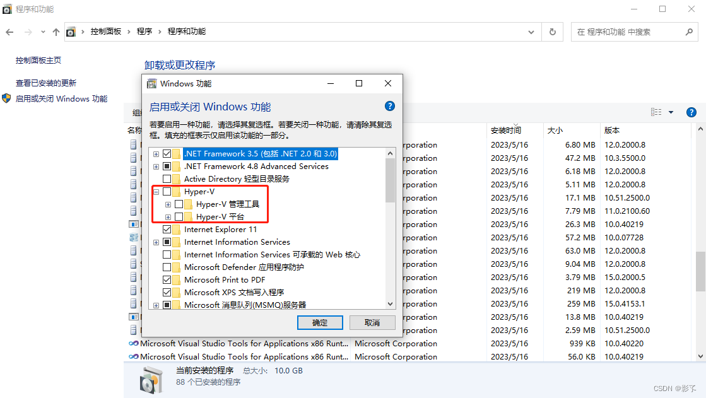706x398 pixels.
Task: Click Windows 功能 dialog title icon
Action: pyautogui.click(x=151, y=84)
